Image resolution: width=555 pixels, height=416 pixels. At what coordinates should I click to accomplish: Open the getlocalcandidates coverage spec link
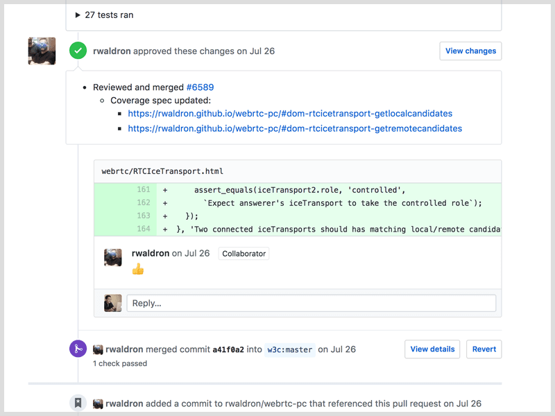[x=291, y=113]
